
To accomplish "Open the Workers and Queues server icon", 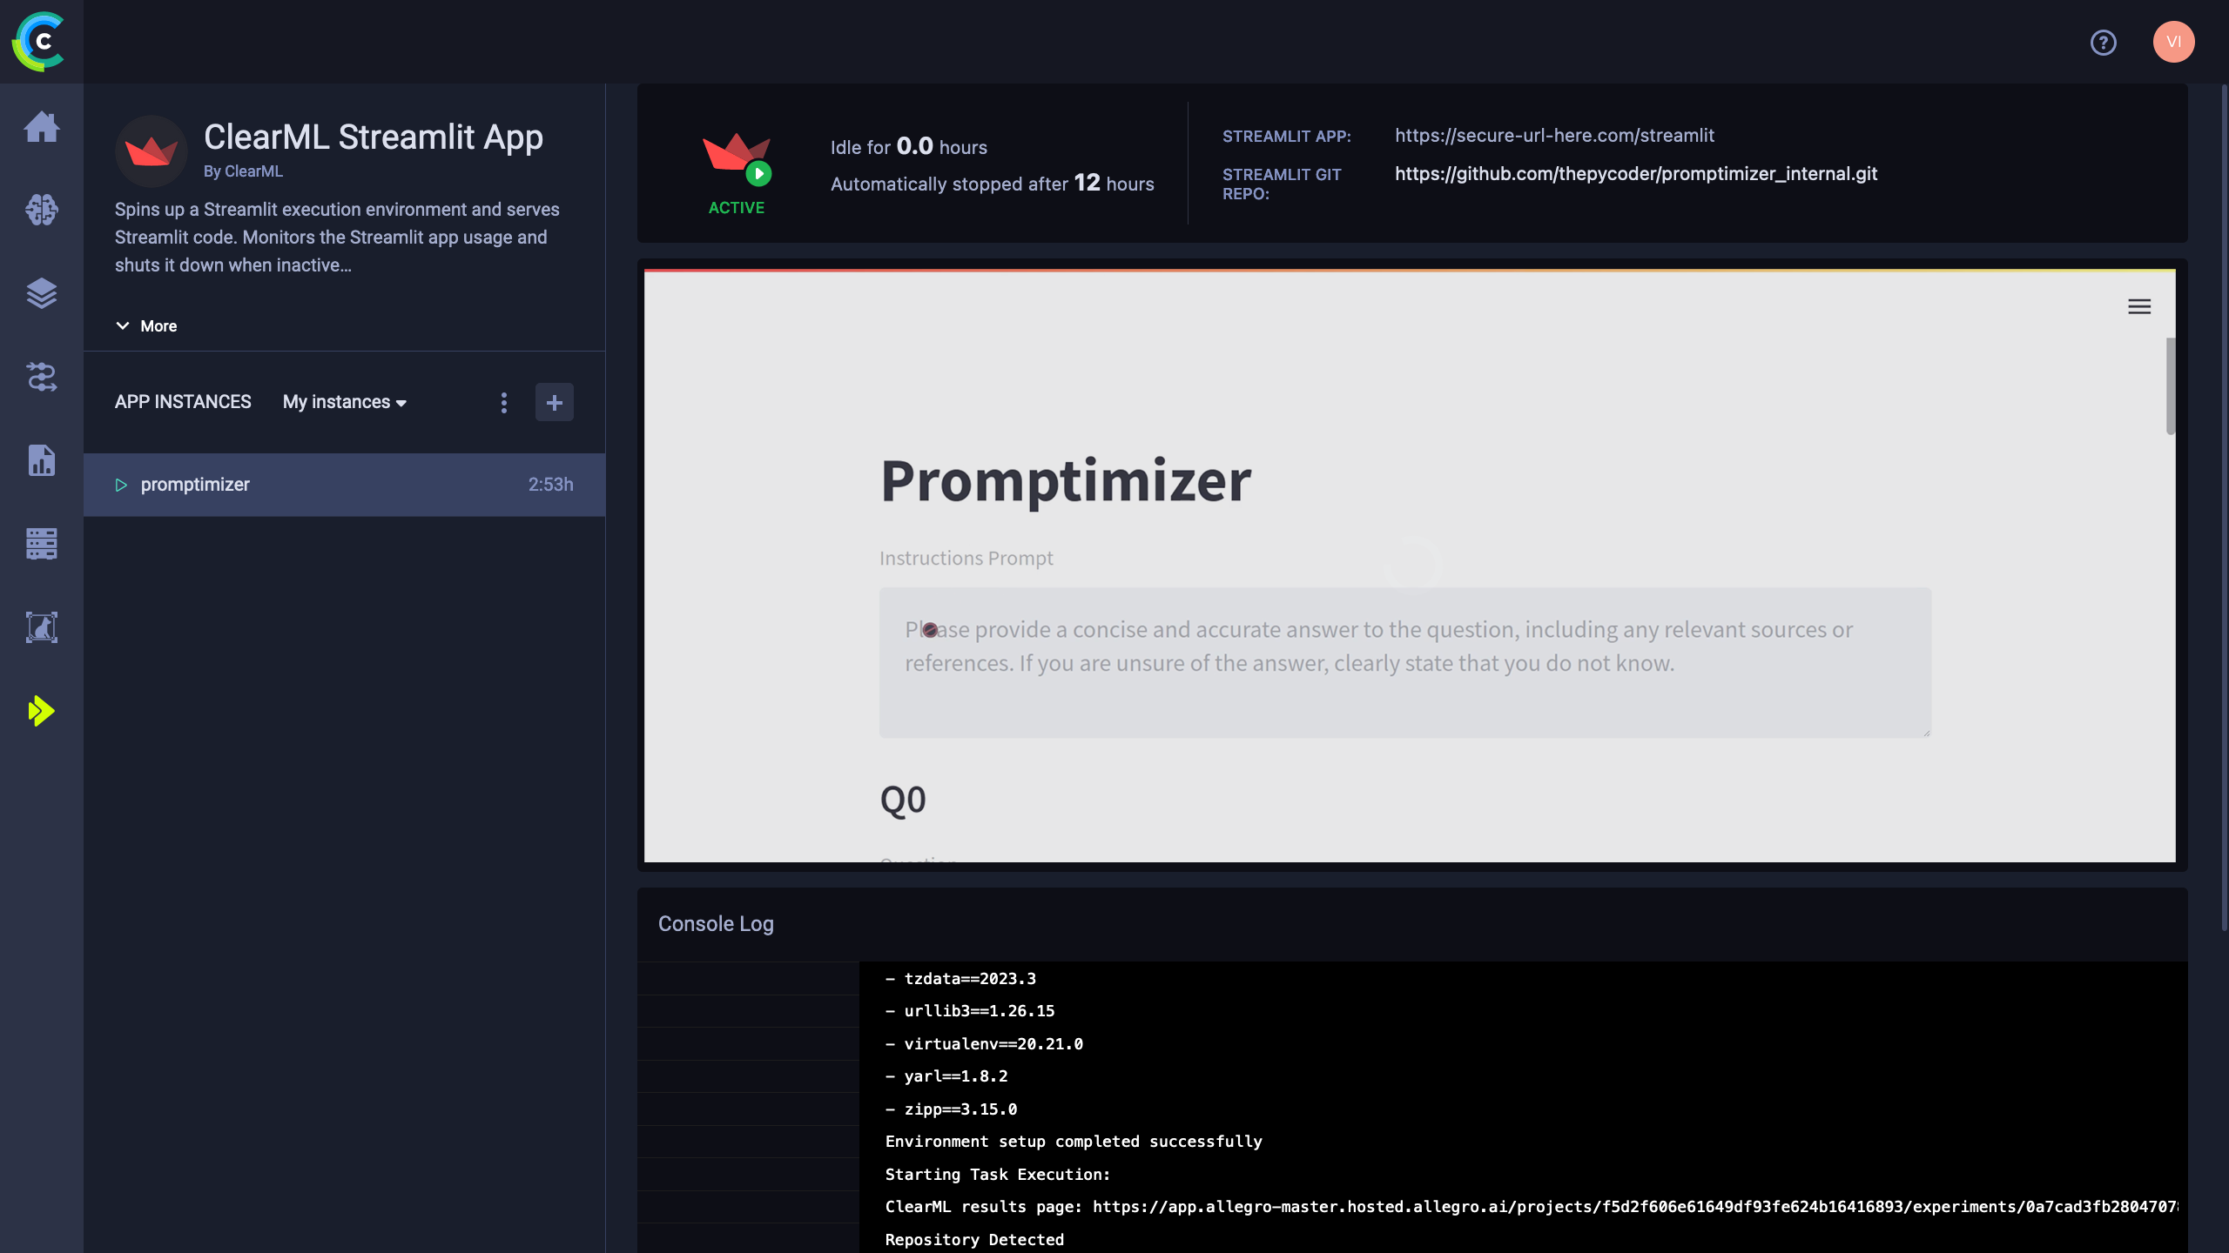I will pos(42,544).
